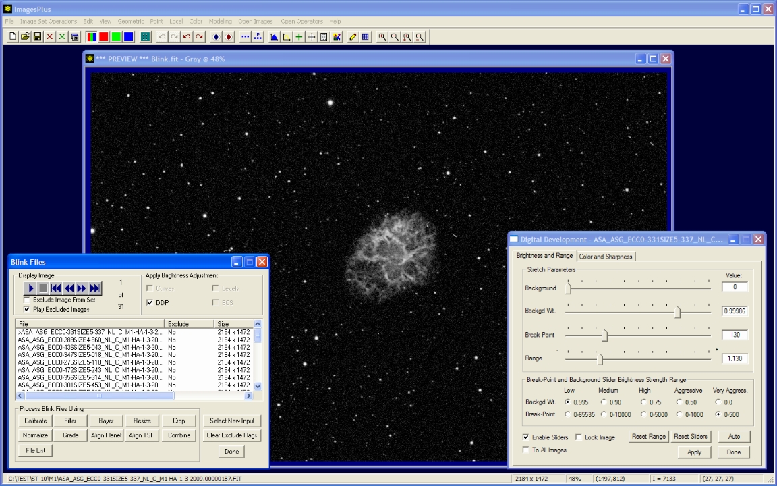Screen dimensions: 777x486
Task: Click the Align TSR button
Action: pyautogui.click(x=142, y=435)
